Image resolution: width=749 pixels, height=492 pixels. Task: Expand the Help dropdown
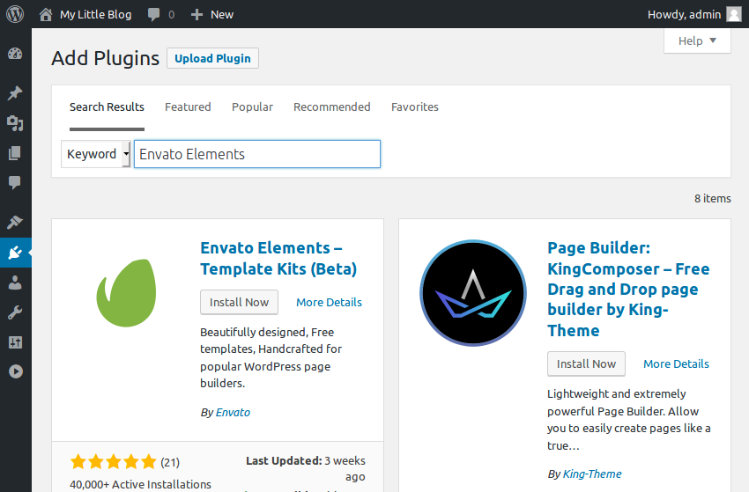[x=697, y=41]
